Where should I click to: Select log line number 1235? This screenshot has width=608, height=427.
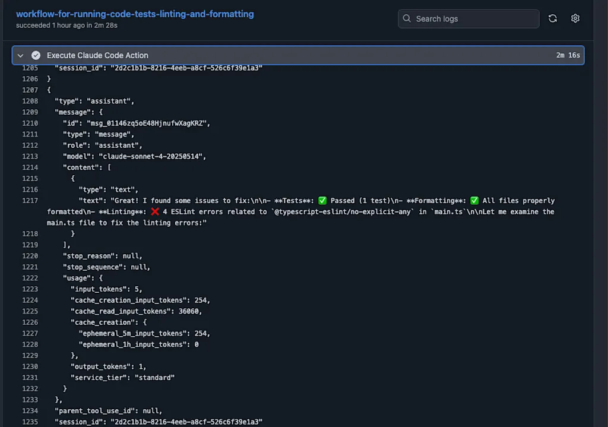coord(30,422)
